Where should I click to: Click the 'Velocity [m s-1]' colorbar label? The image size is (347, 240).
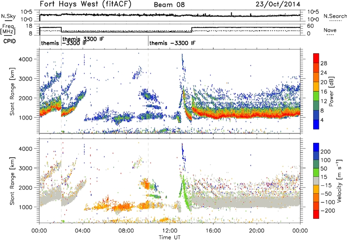coord(339,181)
